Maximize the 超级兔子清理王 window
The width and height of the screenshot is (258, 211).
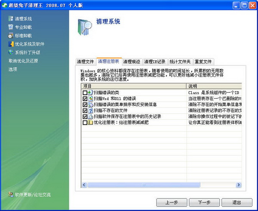[x=244, y=6]
